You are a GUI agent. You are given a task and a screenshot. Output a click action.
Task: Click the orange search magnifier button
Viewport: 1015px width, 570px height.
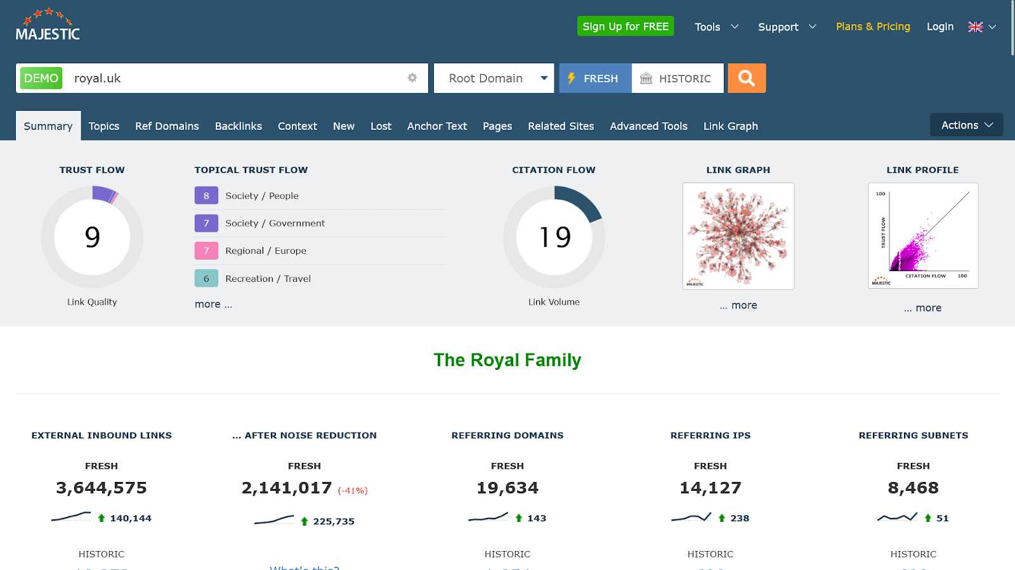(747, 78)
